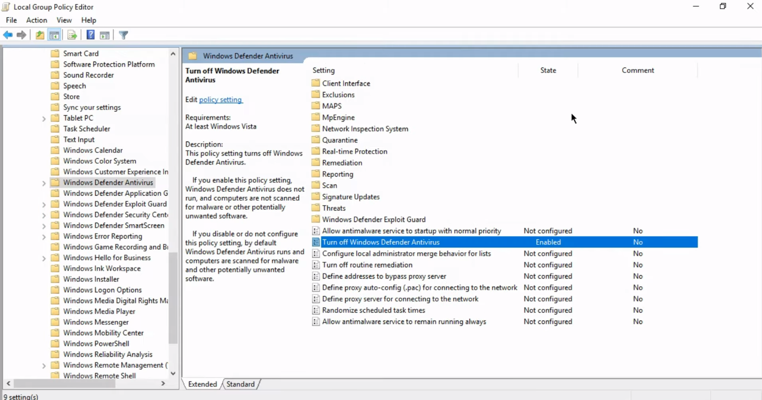762x400 pixels.
Task: Expand the Tablet PC tree node
Action: coord(44,119)
